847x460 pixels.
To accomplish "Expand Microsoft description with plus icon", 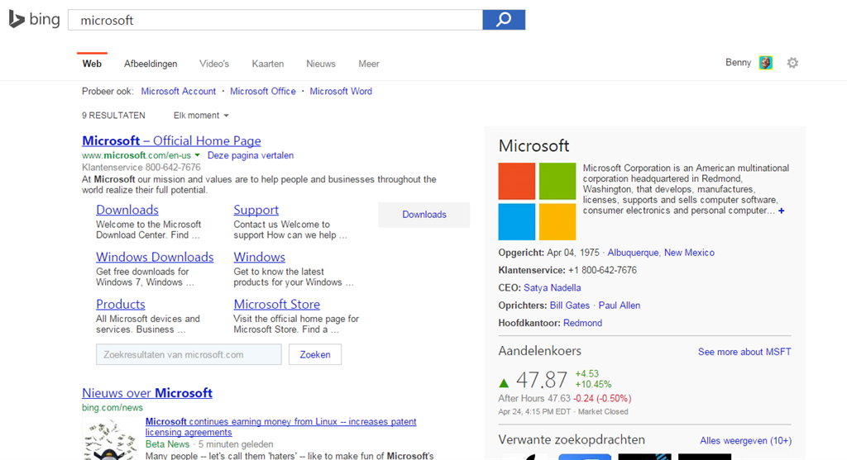I will click(x=781, y=211).
